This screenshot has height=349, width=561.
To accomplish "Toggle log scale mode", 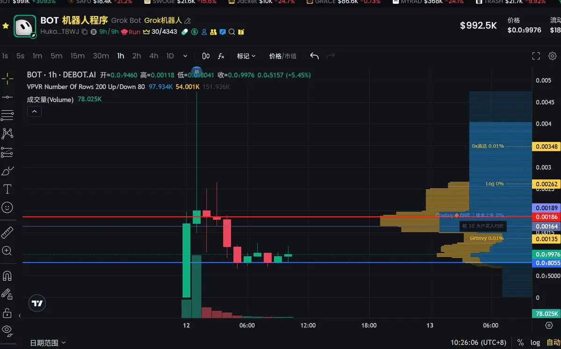I will (535, 343).
